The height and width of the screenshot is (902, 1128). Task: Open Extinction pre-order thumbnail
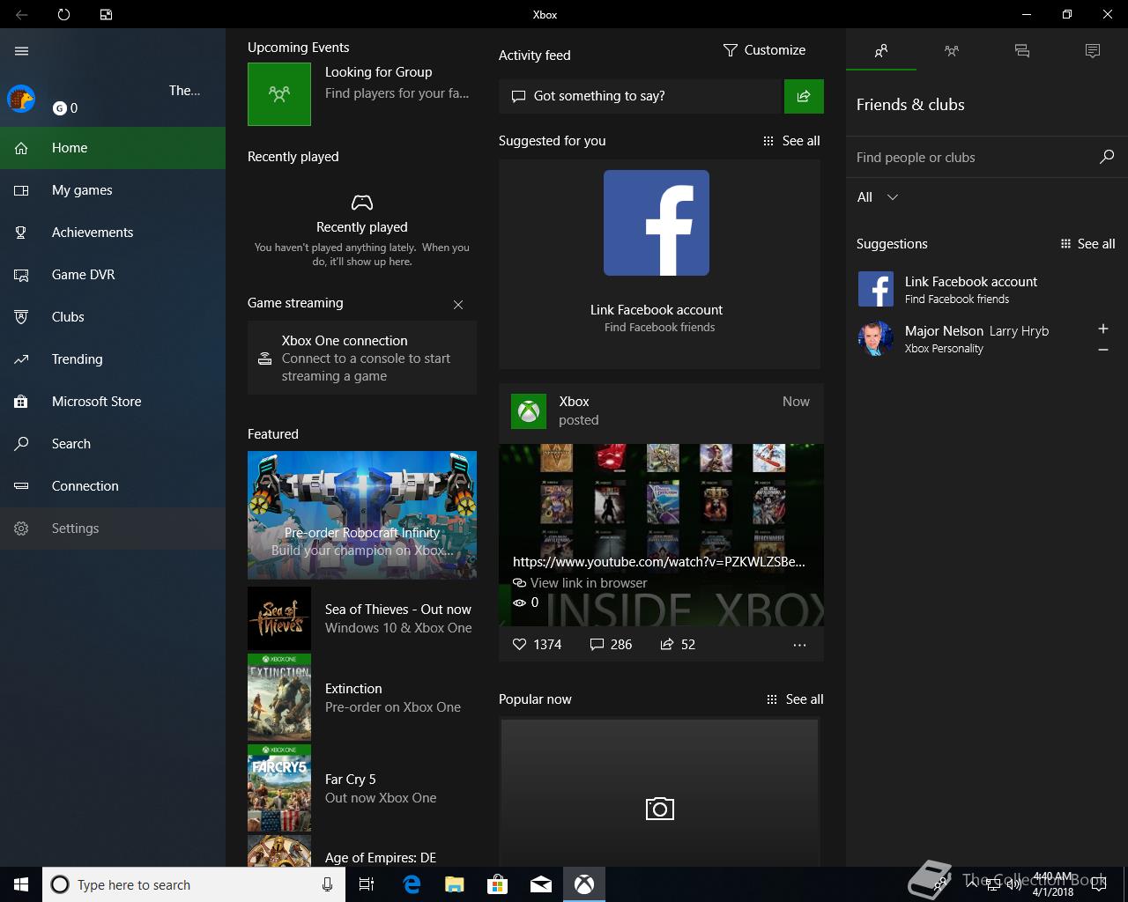point(279,698)
